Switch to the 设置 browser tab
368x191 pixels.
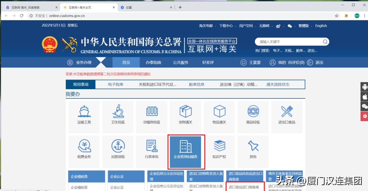click(x=147, y=7)
